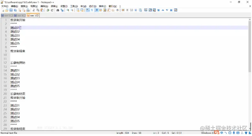The width and height of the screenshot is (252, 136).
Task: Open the 窗口(W) window menu
Action: pyautogui.click(x=113, y=6)
